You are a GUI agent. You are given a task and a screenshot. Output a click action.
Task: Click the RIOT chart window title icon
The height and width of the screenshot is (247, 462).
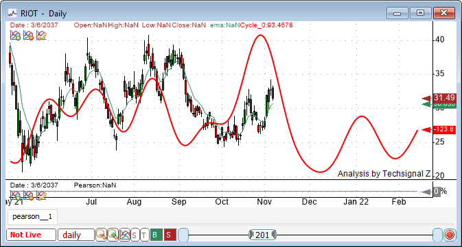[12, 13]
